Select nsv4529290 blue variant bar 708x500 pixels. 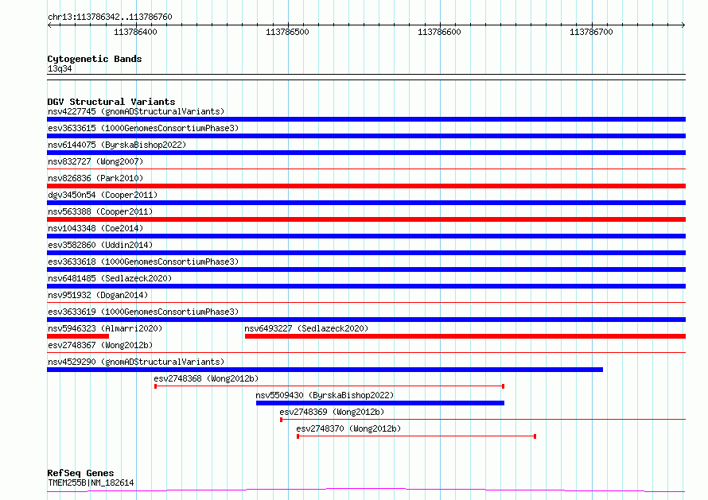(325, 370)
